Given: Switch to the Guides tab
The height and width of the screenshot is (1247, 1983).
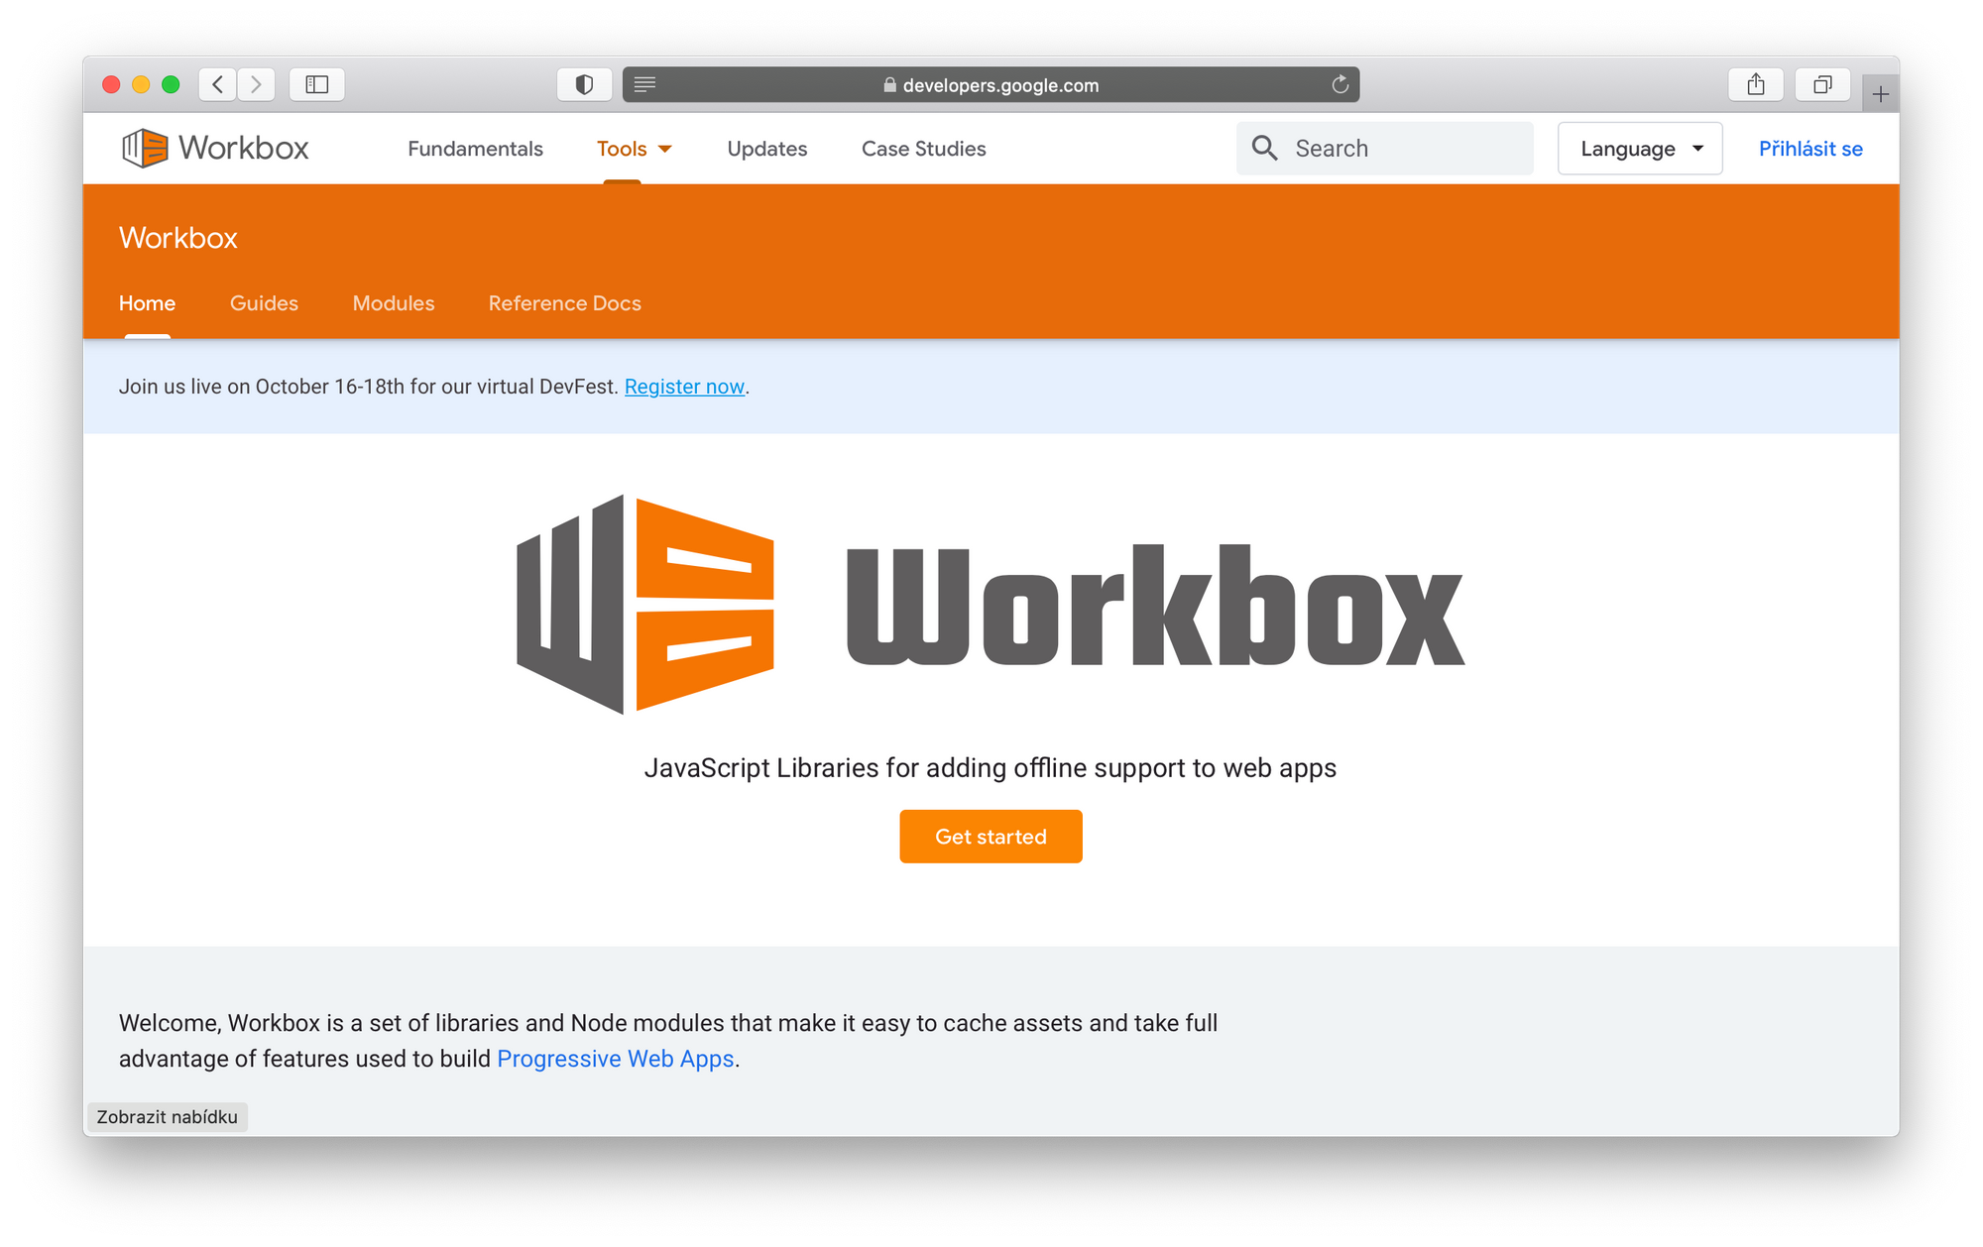Looking at the screenshot, I should (264, 303).
